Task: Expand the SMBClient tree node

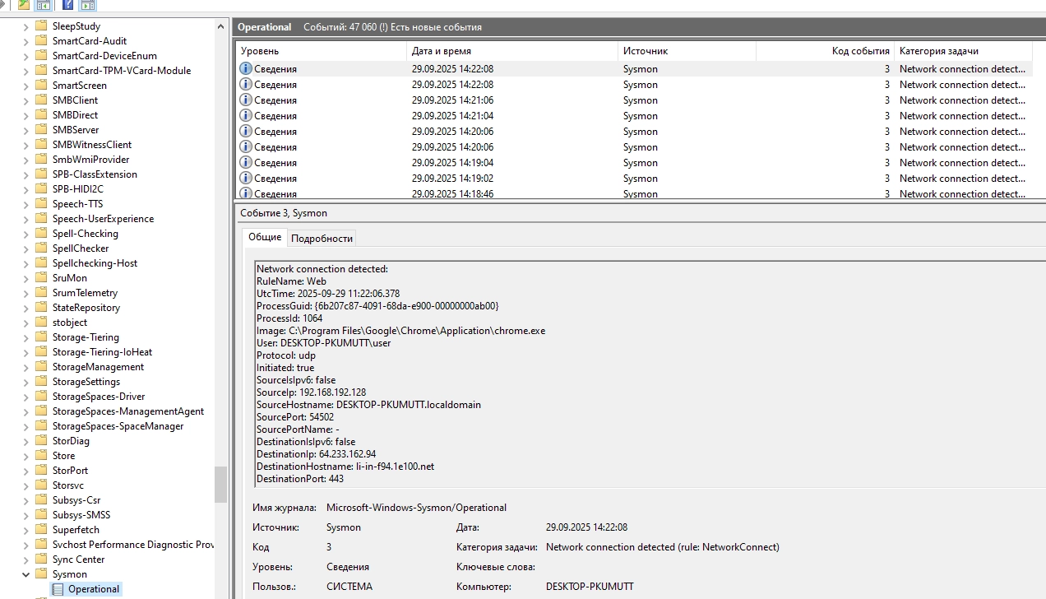Action: pyautogui.click(x=25, y=100)
